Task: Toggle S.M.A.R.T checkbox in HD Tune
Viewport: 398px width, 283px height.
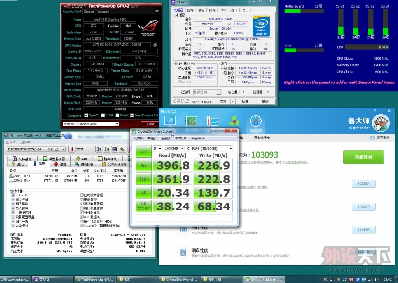Action: pos(13,195)
